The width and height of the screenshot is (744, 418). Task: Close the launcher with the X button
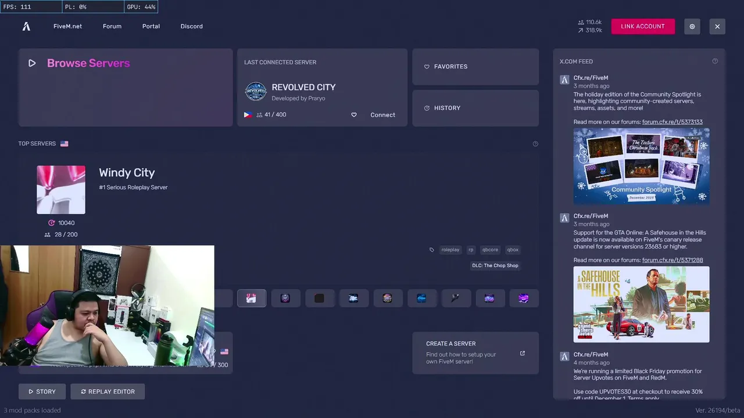[x=717, y=26]
